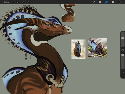Screen dimensions: 125x94
Task: Open the active color swatch
Action: click(x=119, y=2)
